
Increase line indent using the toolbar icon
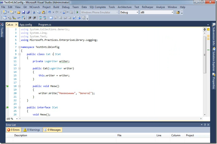point(34,18)
